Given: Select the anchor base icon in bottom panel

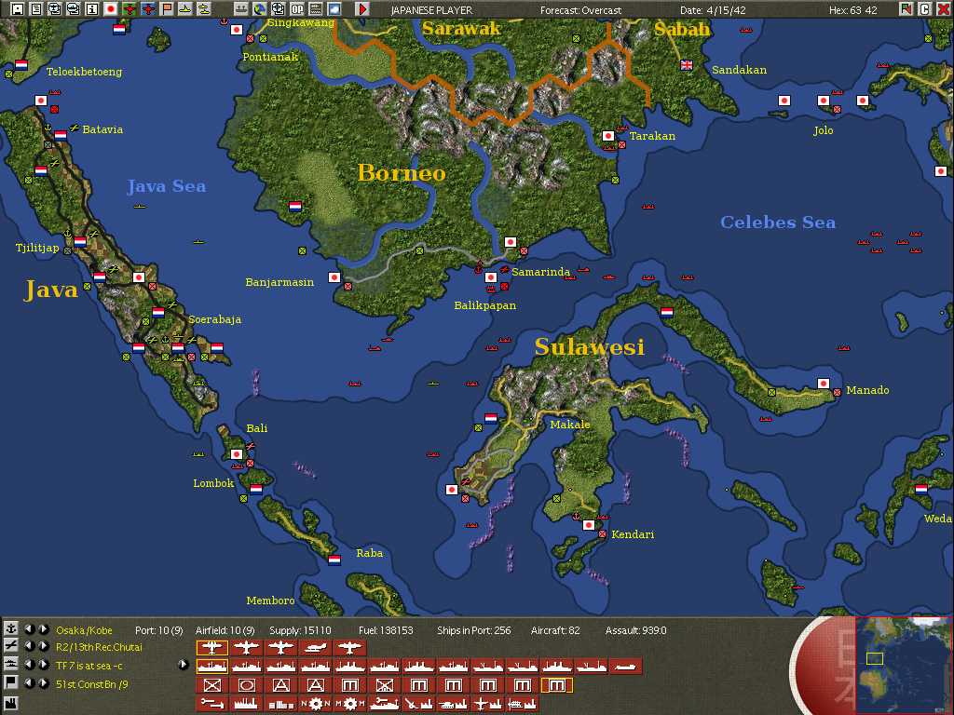Looking at the screenshot, I should 10,629.
